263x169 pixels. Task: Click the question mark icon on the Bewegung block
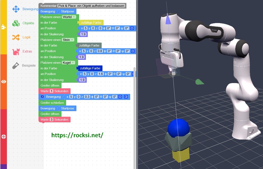point(42,97)
